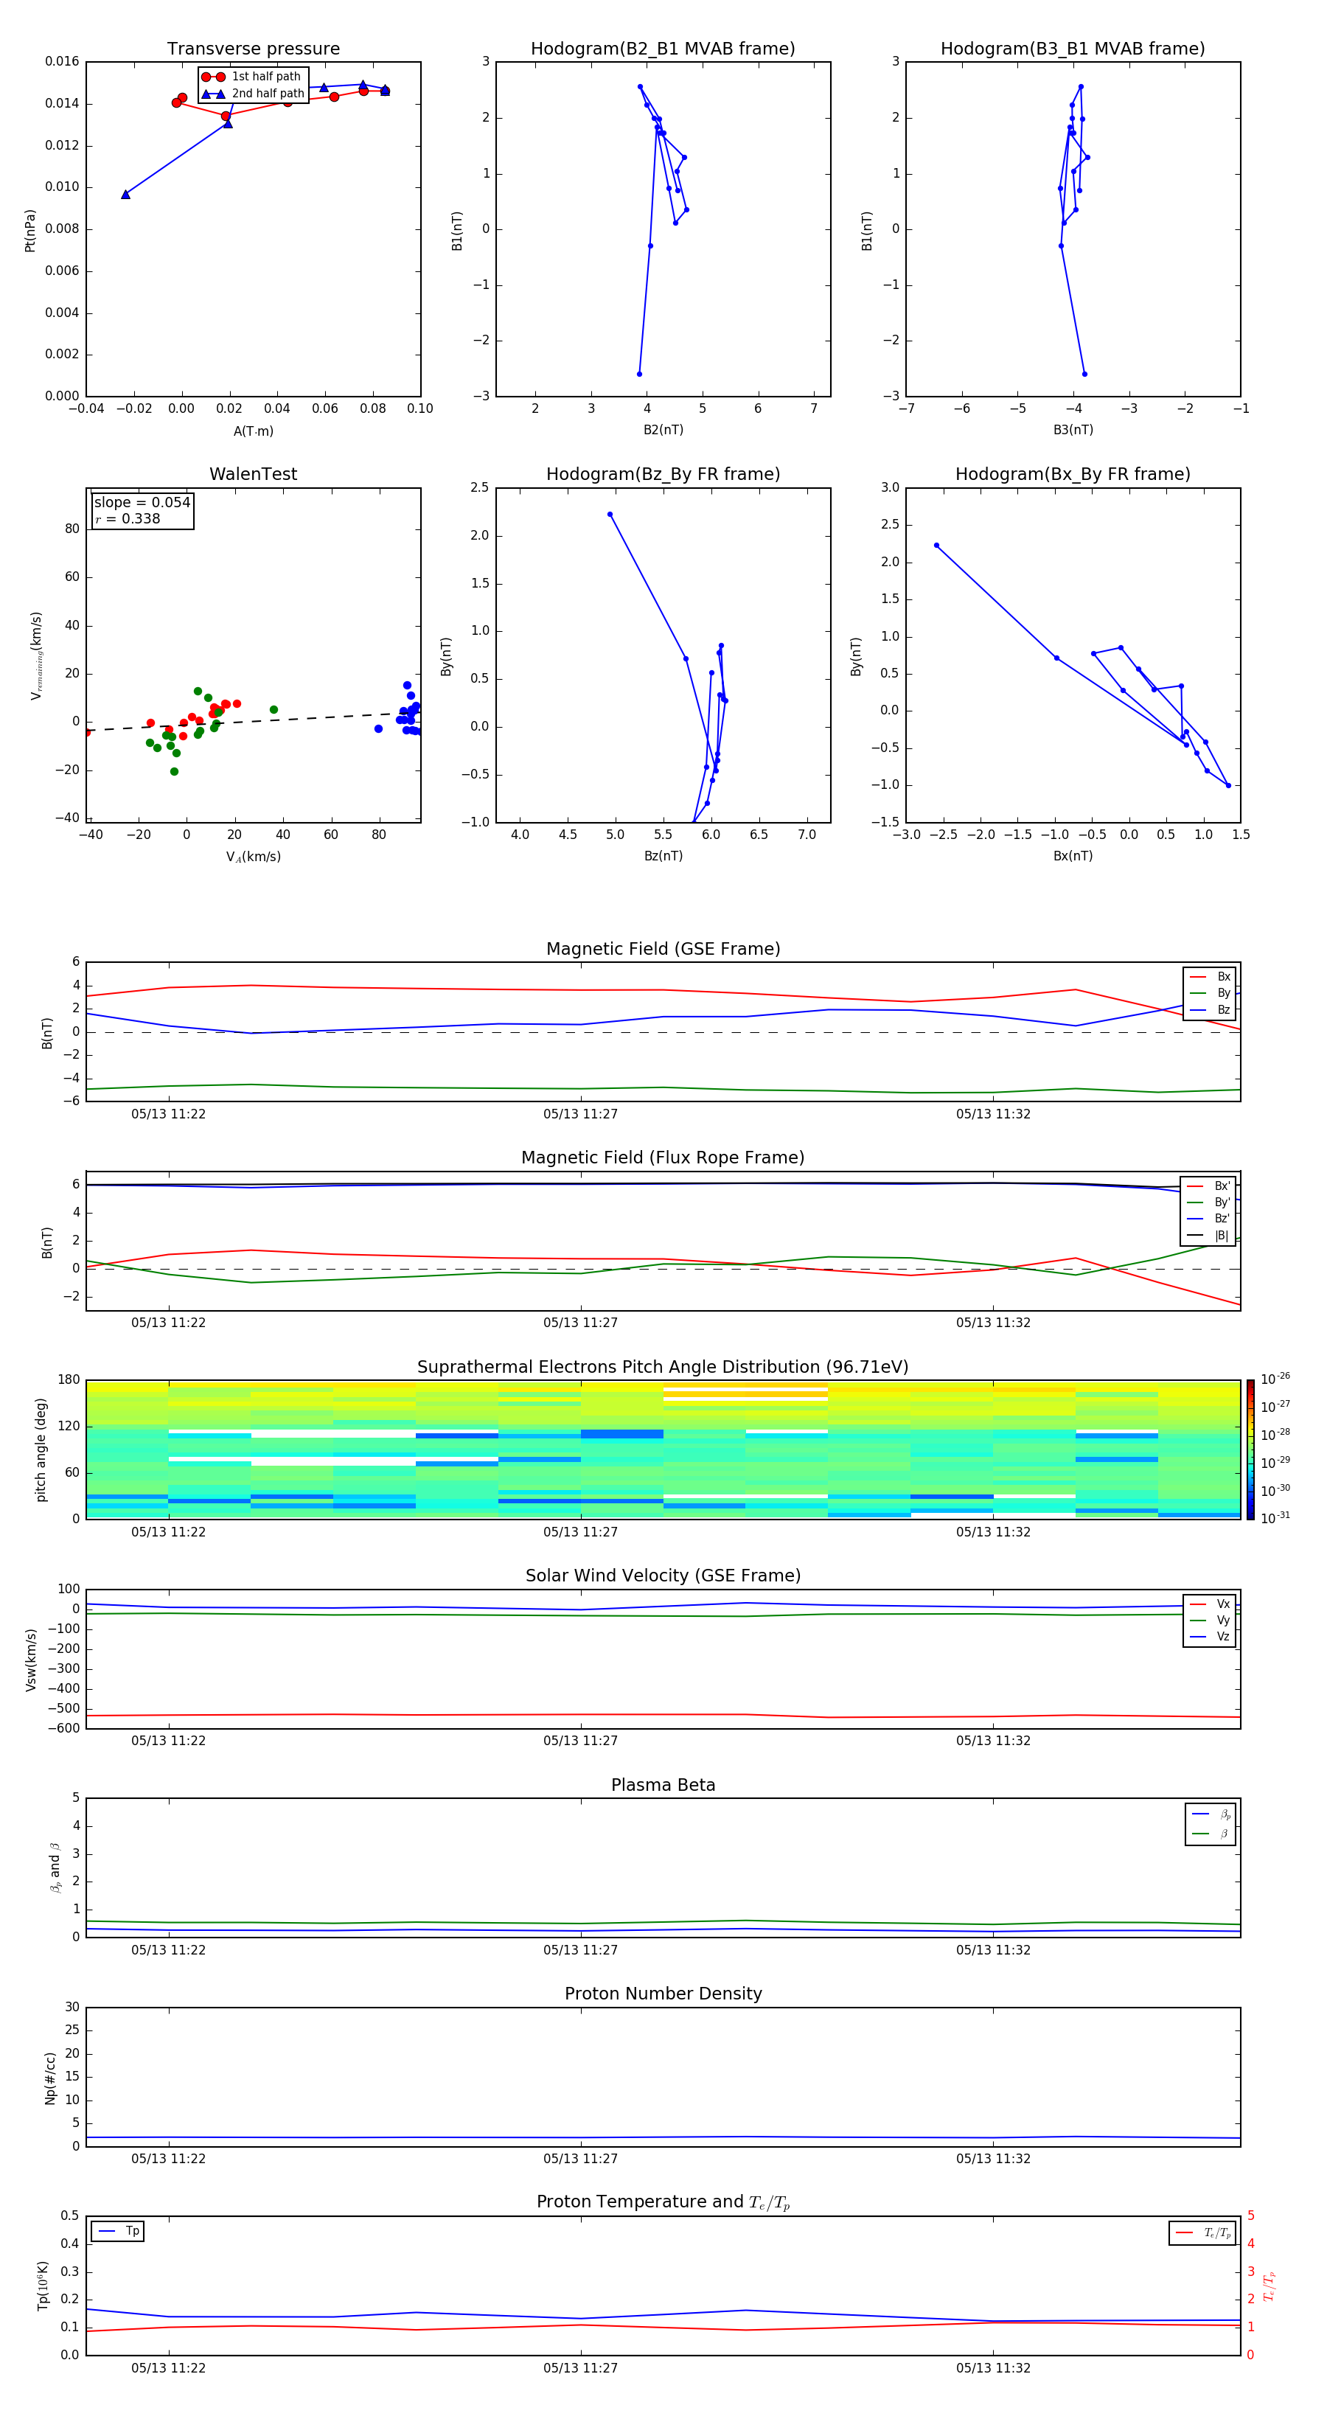1327x2433 pixels.
Task: Click the -600 tick on Vsw axis
Action: click(x=63, y=1728)
